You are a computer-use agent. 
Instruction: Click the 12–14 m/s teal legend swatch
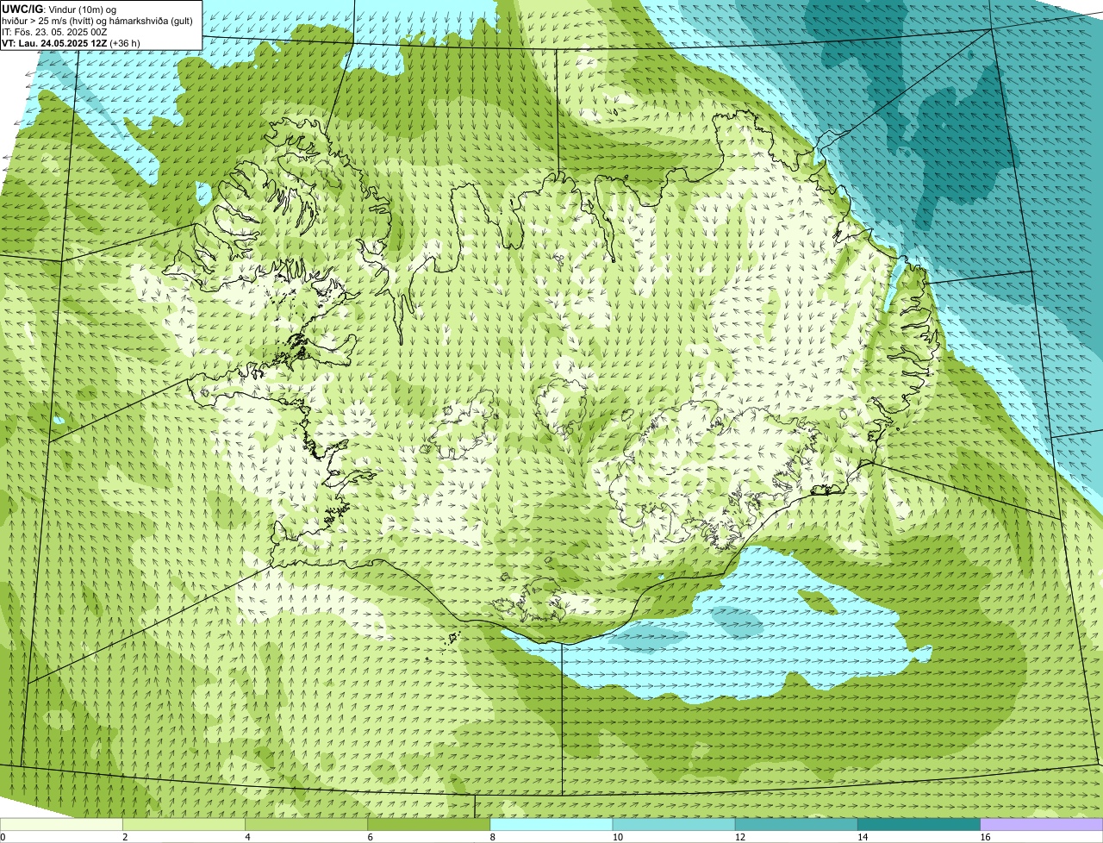click(796, 824)
